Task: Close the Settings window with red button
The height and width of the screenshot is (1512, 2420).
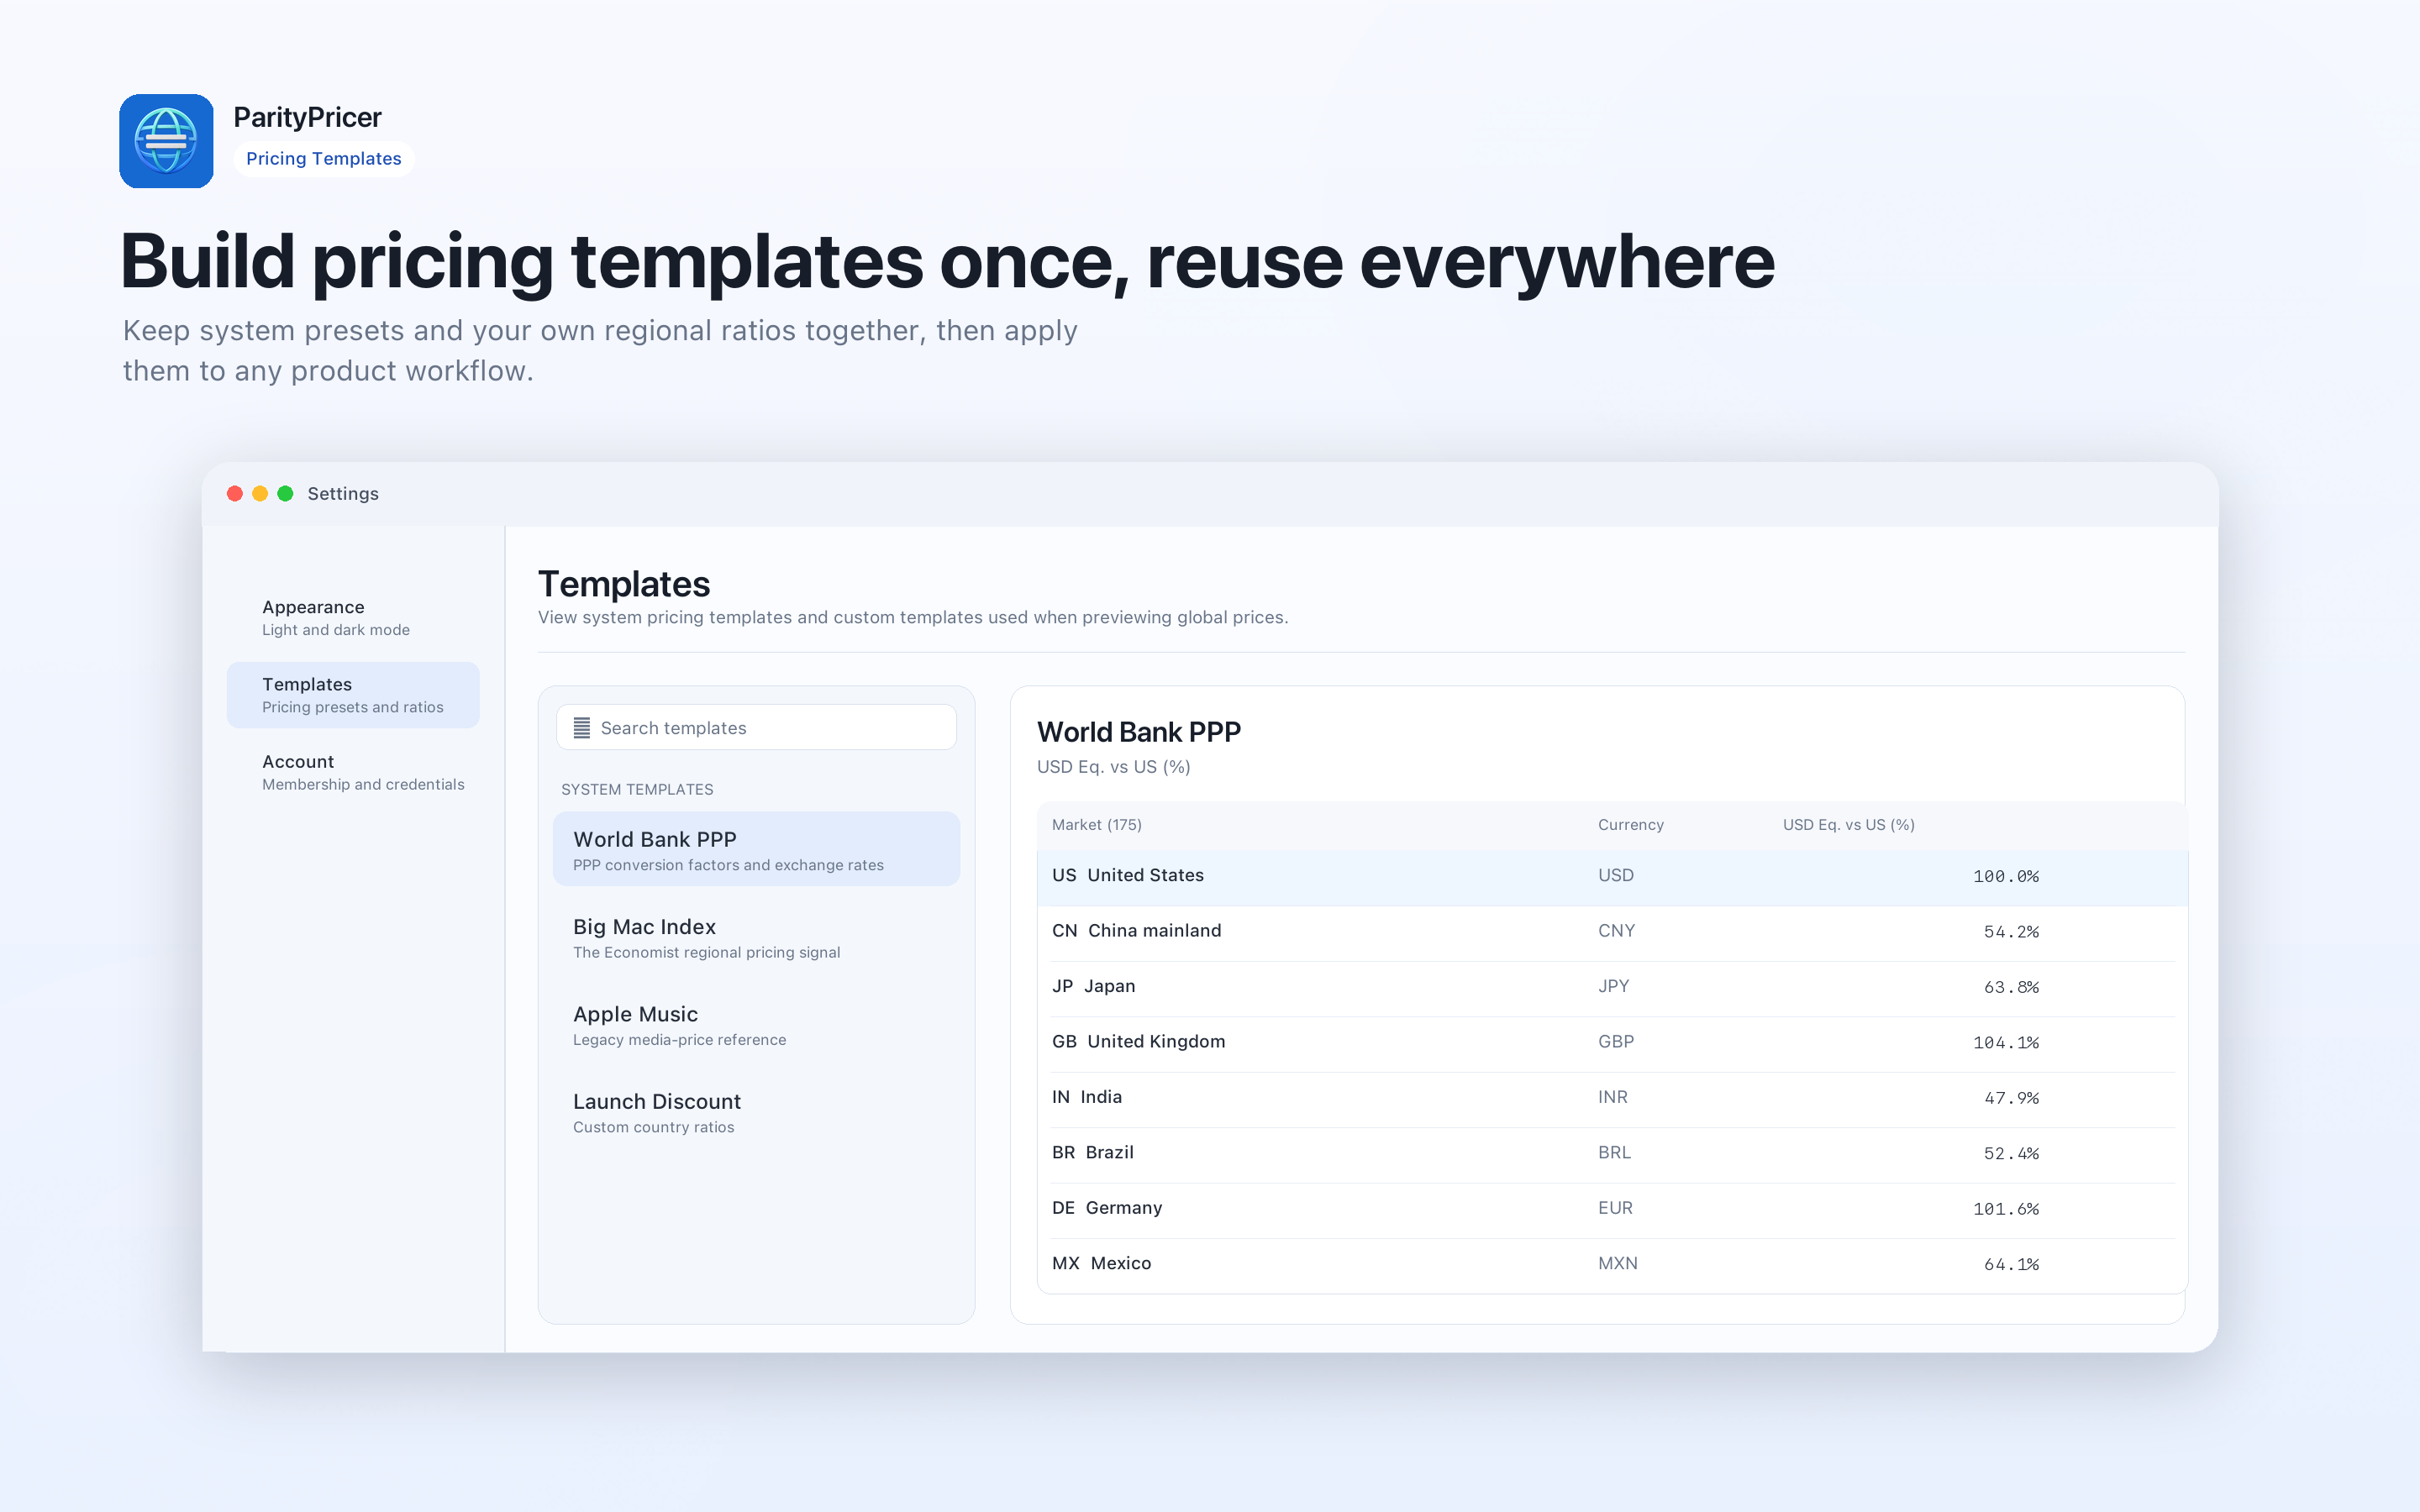Action: pyautogui.click(x=235, y=494)
